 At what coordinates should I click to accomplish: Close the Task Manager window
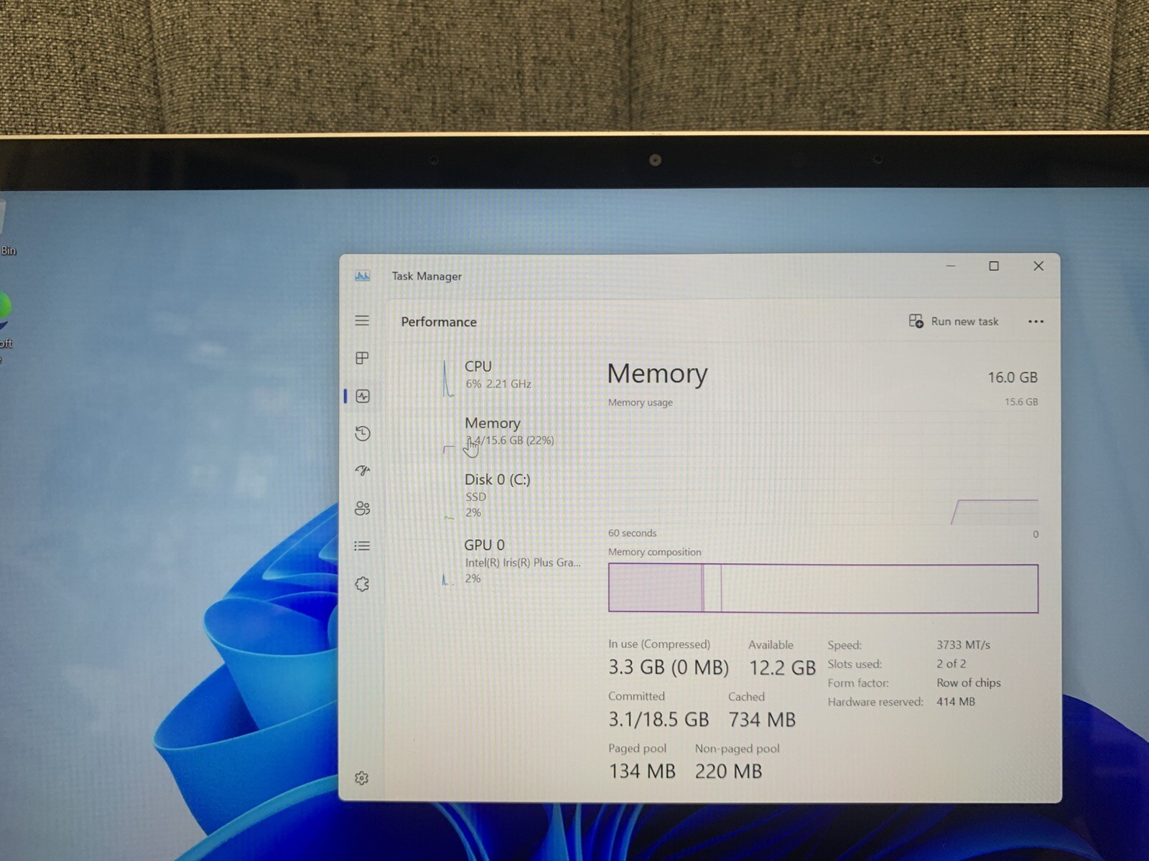[x=1038, y=266]
